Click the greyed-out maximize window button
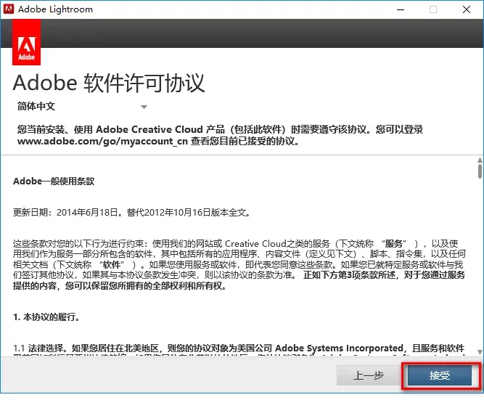Viewport: 484px width, 400px height. pos(433,10)
